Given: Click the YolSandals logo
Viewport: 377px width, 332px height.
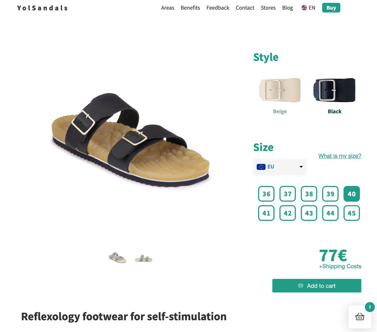Looking at the screenshot, I should tap(42, 8).
